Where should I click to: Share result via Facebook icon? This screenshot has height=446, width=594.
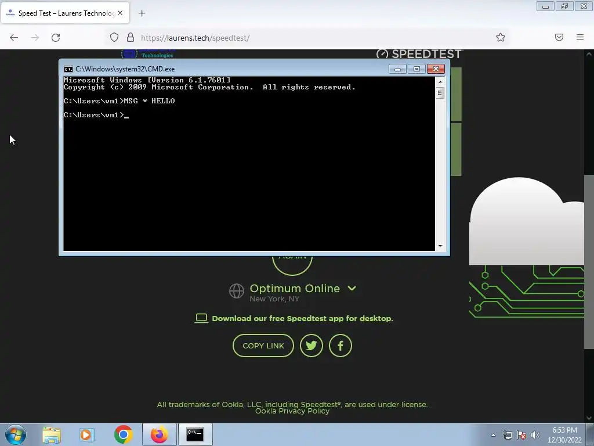(x=340, y=346)
